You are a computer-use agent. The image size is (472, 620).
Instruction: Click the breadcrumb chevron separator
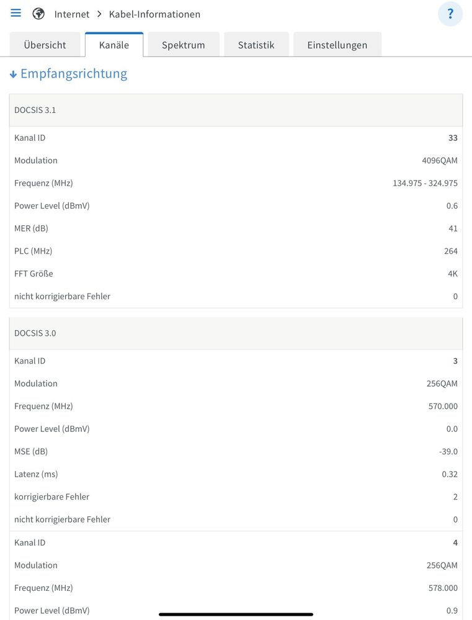99,14
